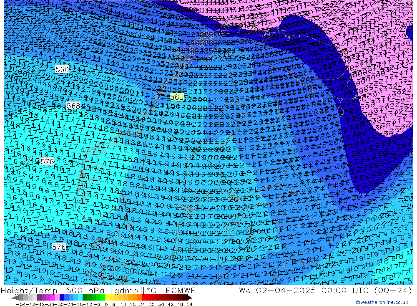
Task: Select the 568 contour height label
Action: (x=73, y=106)
